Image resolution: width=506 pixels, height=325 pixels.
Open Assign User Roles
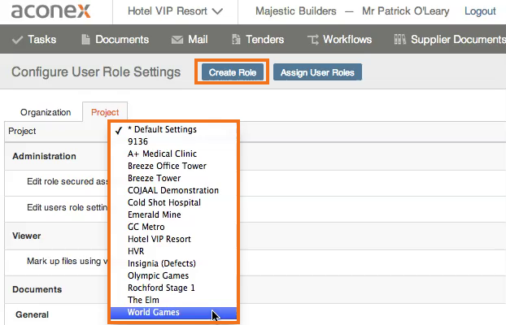tap(317, 72)
